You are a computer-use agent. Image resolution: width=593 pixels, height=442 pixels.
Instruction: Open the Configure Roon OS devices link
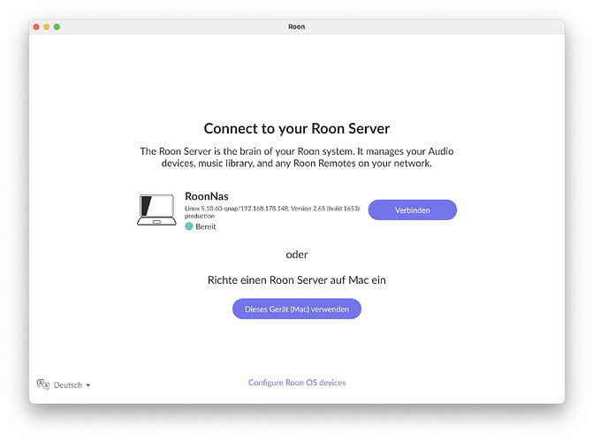tap(297, 383)
